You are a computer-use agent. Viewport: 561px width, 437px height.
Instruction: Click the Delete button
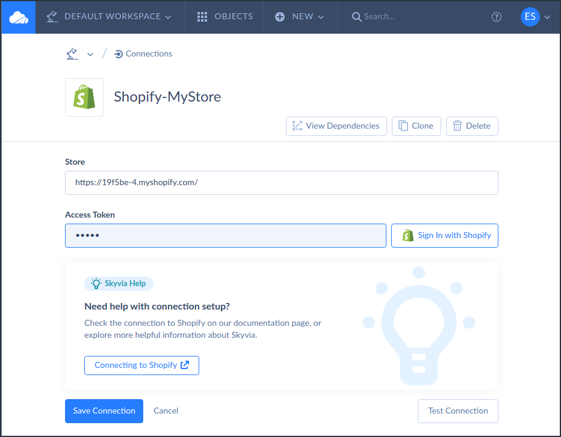click(472, 126)
